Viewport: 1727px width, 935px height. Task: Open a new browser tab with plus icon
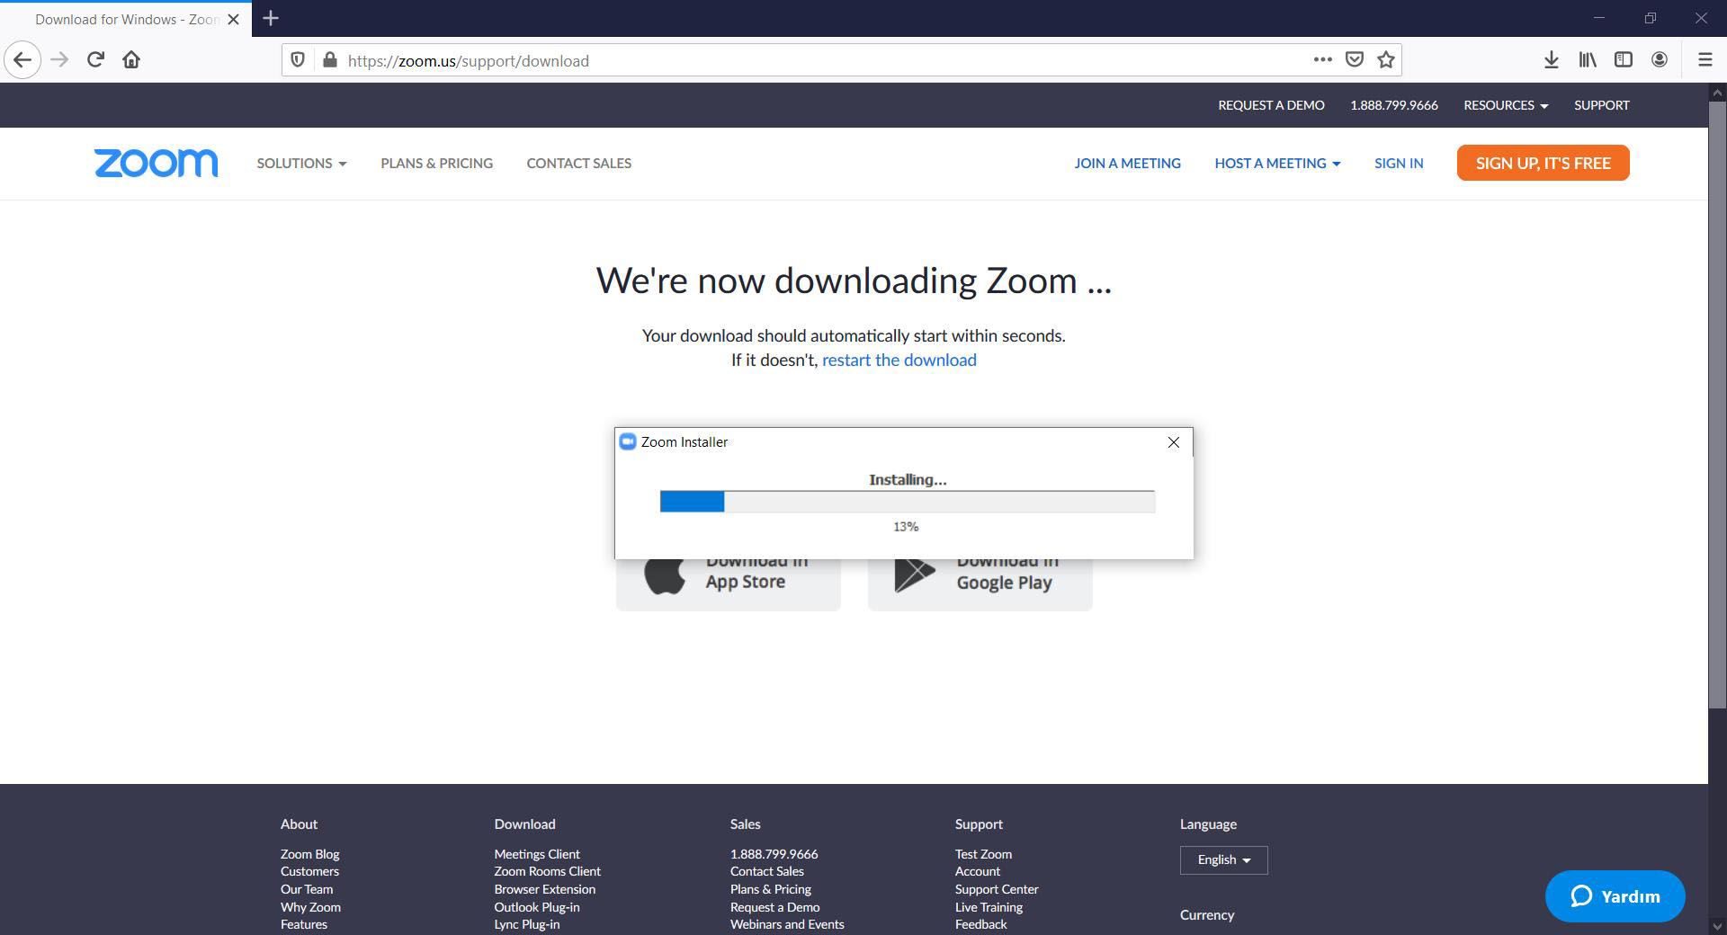click(x=271, y=18)
